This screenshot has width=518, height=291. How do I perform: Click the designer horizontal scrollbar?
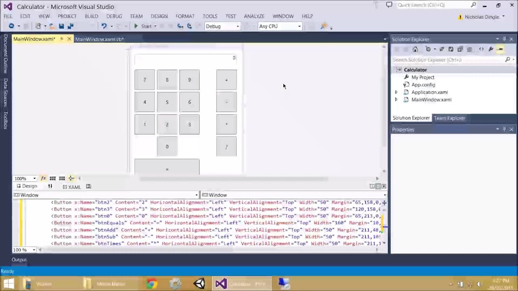[x=234, y=178]
